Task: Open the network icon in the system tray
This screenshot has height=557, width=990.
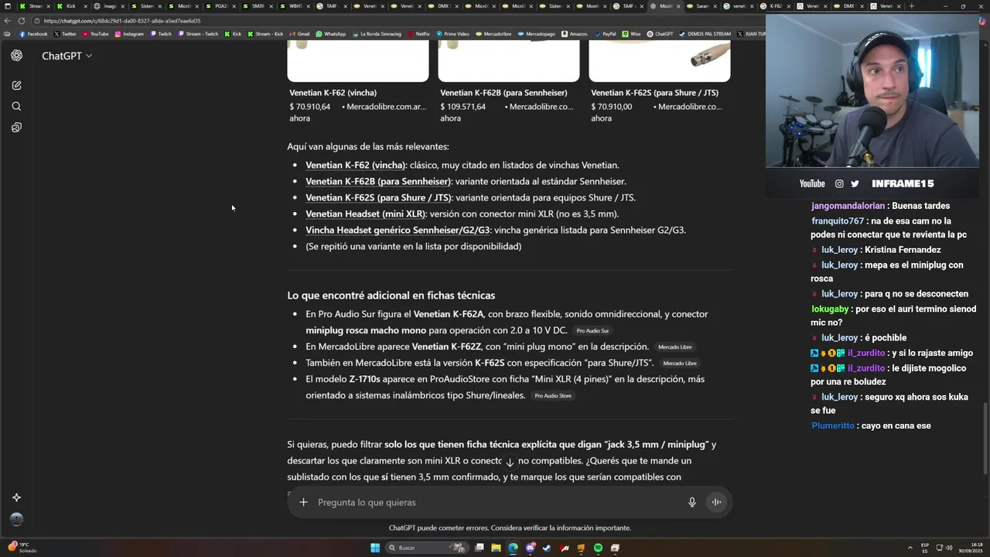Action: (940, 548)
